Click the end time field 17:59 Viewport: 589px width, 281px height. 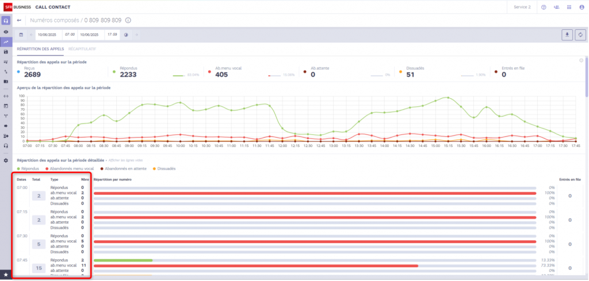tap(112, 35)
